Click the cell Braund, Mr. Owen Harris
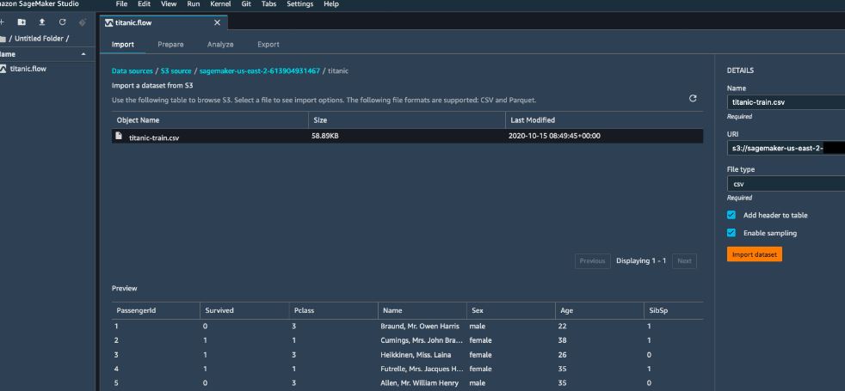Image resolution: width=845 pixels, height=391 pixels. pyautogui.click(x=420, y=327)
